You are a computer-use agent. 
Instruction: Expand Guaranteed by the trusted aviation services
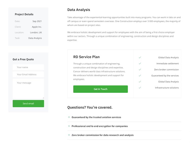pyautogui.click(x=96, y=117)
